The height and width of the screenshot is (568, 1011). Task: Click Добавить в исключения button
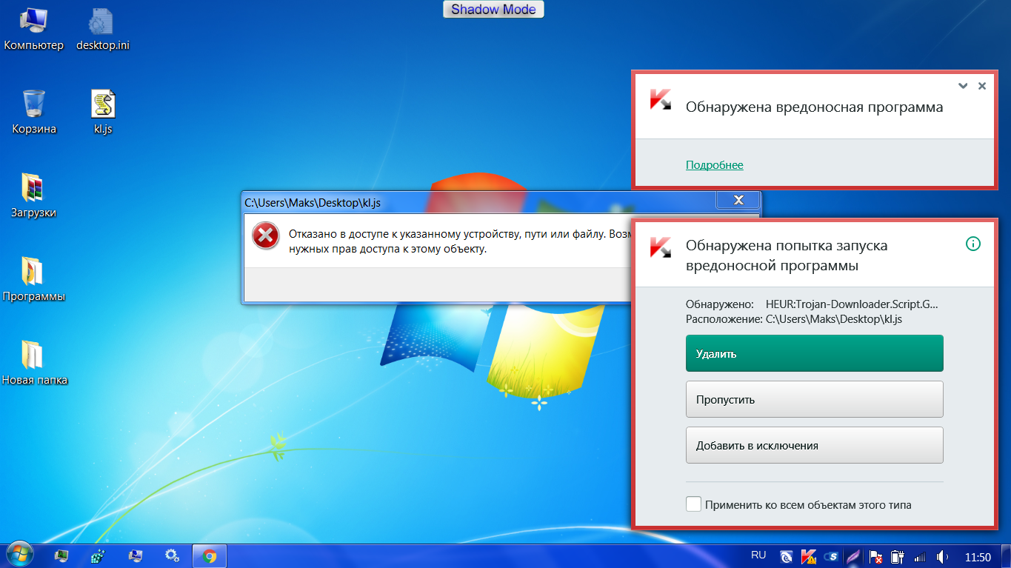coord(814,446)
